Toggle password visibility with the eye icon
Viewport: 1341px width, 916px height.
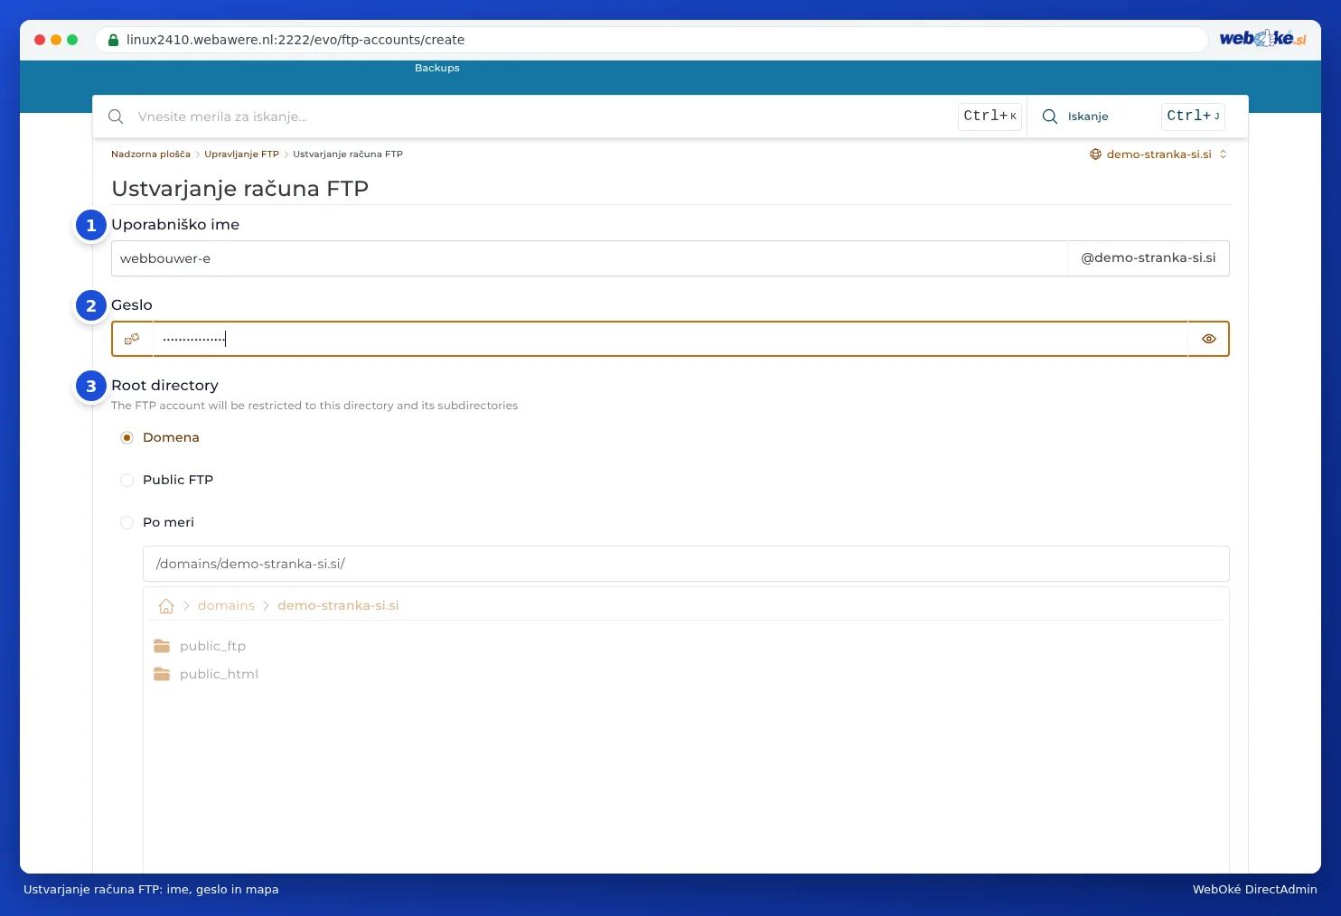1208,339
